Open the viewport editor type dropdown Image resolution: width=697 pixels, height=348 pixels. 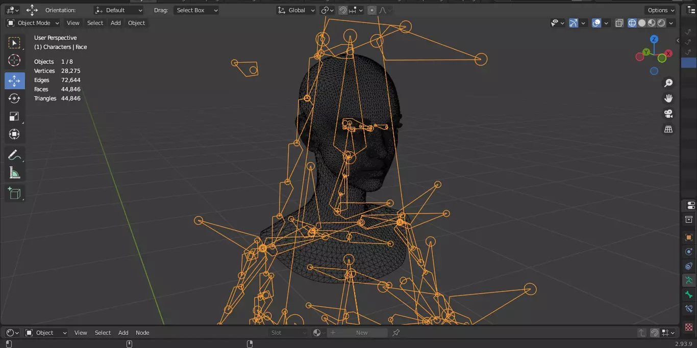(13, 10)
